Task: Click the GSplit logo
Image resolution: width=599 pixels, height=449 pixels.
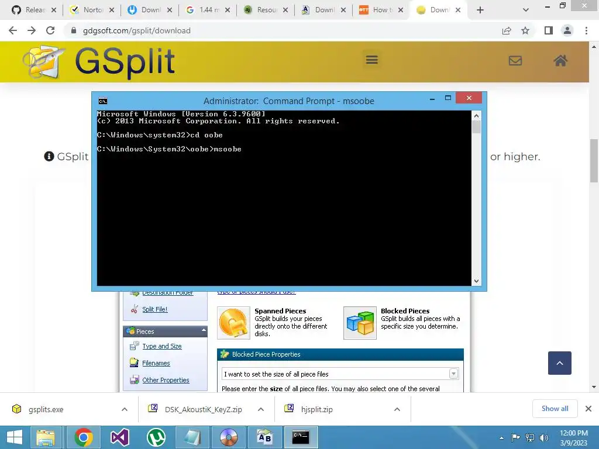Action: point(98,62)
